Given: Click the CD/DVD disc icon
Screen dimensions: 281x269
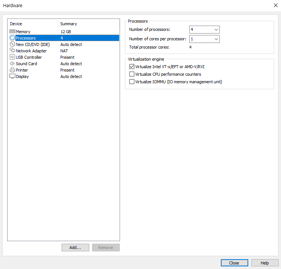Looking at the screenshot, I should click(12, 44).
